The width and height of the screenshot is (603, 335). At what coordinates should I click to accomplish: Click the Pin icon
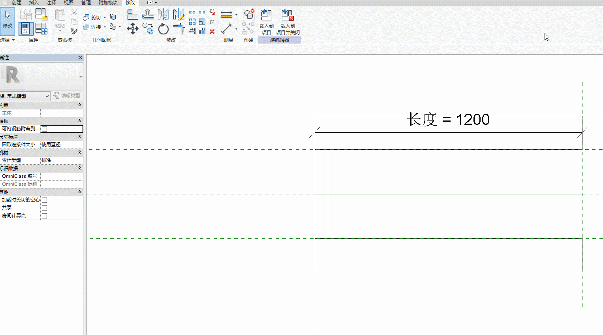[x=212, y=22]
